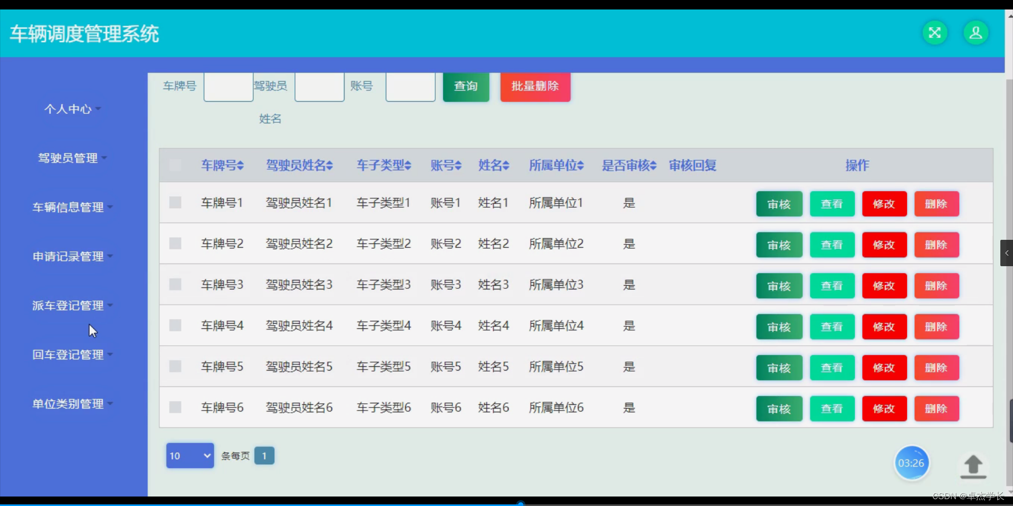Click cell 所属单位3

click(x=556, y=285)
